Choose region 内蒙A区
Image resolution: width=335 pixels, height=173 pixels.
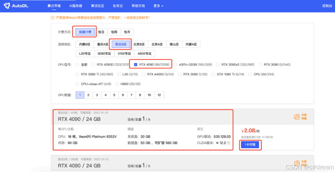(x=191, y=44)
